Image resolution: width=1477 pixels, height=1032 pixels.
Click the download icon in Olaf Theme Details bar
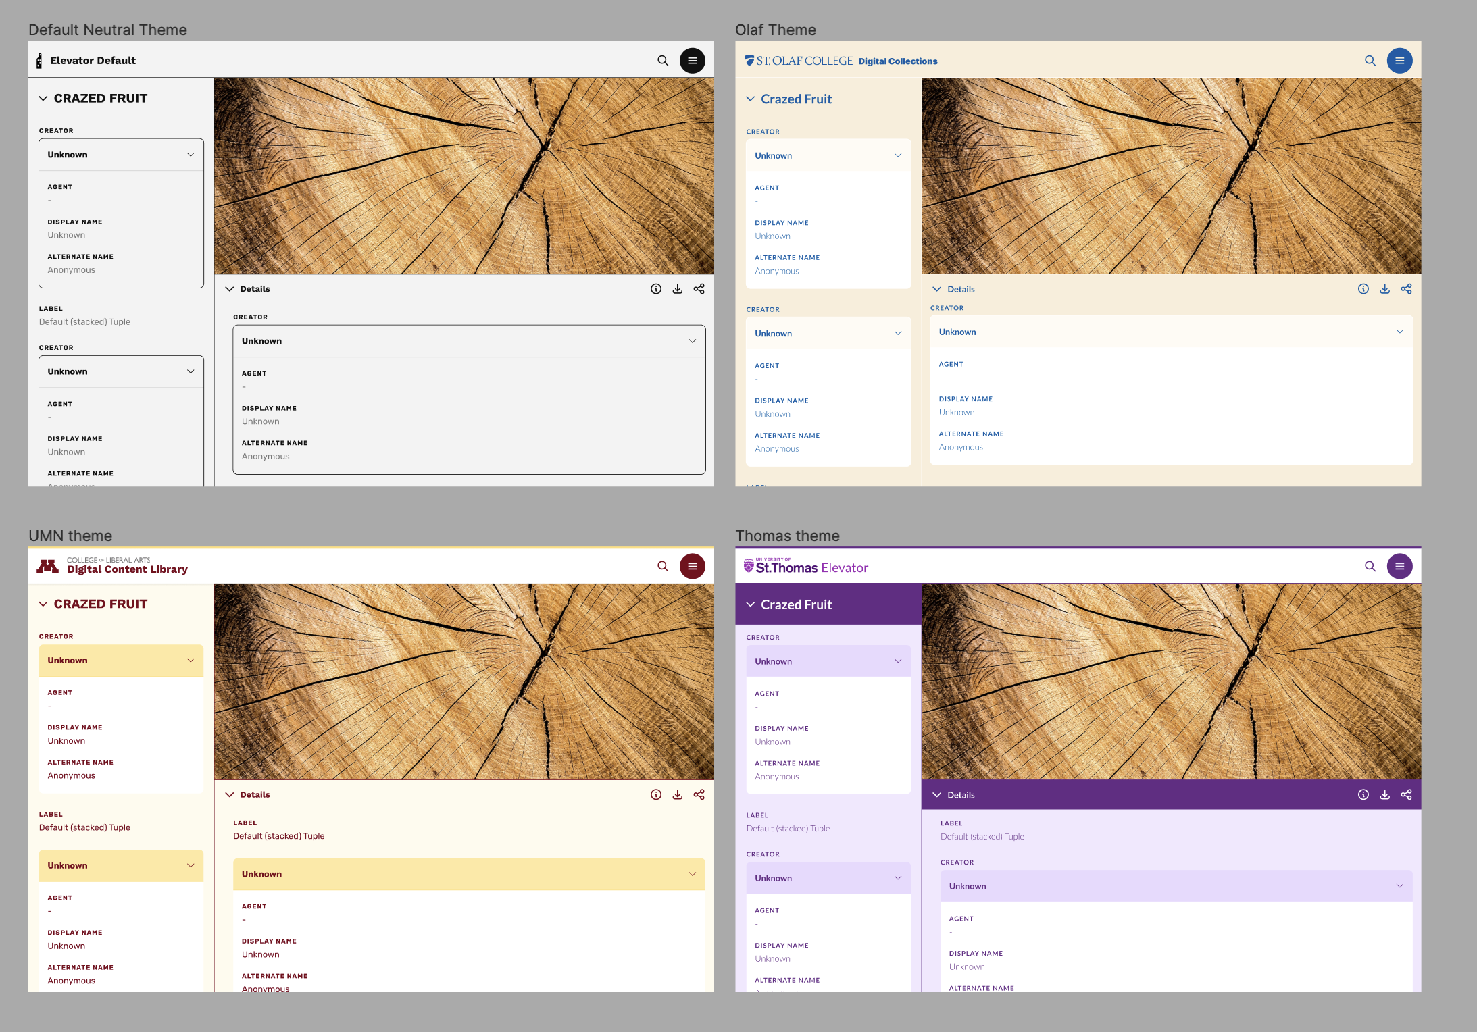[1385, 289]
